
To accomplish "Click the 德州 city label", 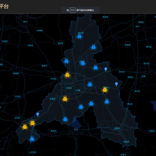I will [x=25, y=22].
